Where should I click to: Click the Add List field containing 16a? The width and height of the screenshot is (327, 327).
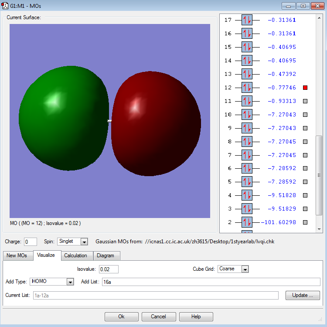point(211,282)
